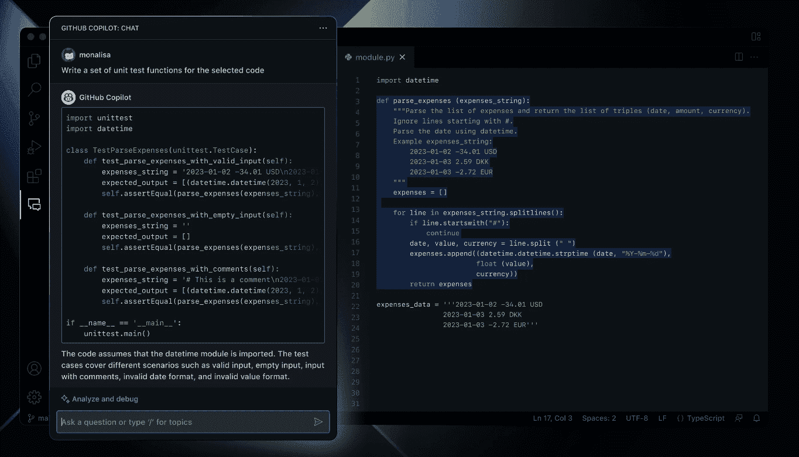Viewport: 799px width, 457px height.
Task: Click line number 22 in the gutter
Action: point(356,307)
